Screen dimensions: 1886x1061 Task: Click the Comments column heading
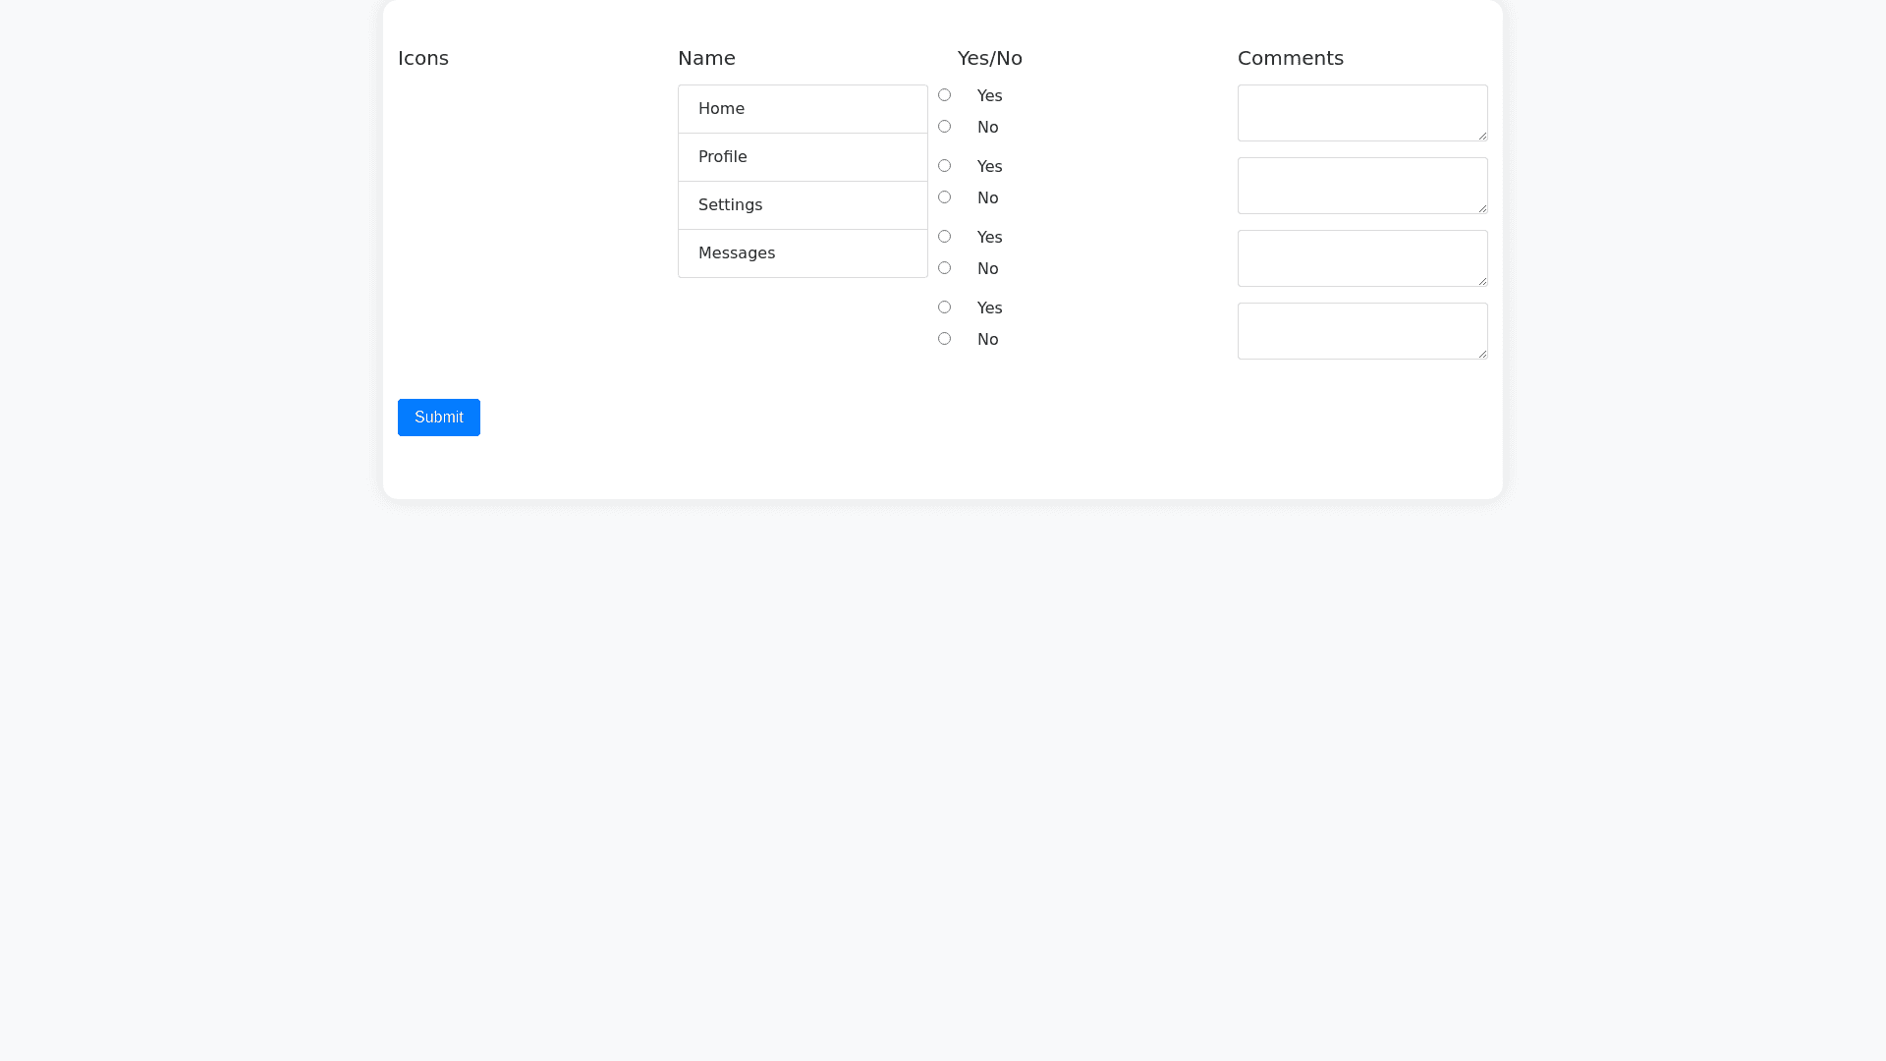(x=1290, y=58)
